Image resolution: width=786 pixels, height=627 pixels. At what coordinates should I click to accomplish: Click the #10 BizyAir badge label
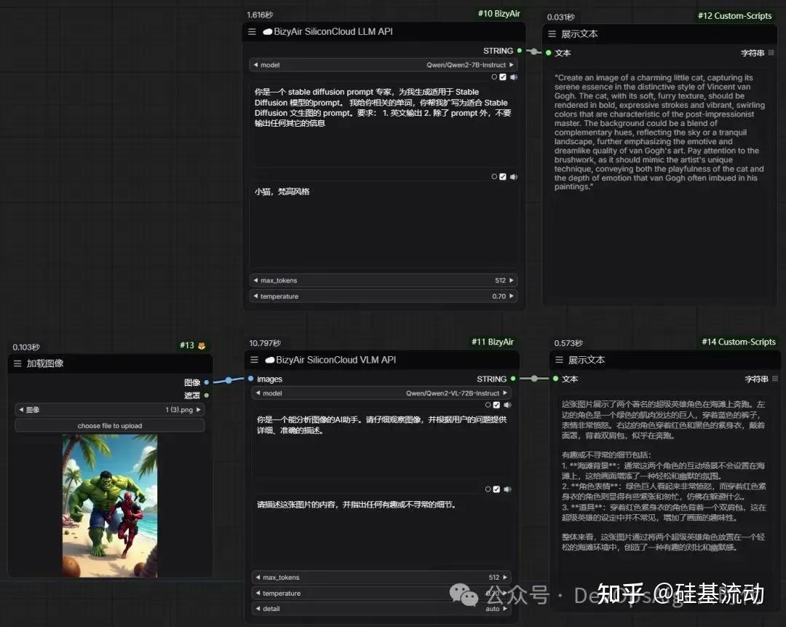(499, 14)
